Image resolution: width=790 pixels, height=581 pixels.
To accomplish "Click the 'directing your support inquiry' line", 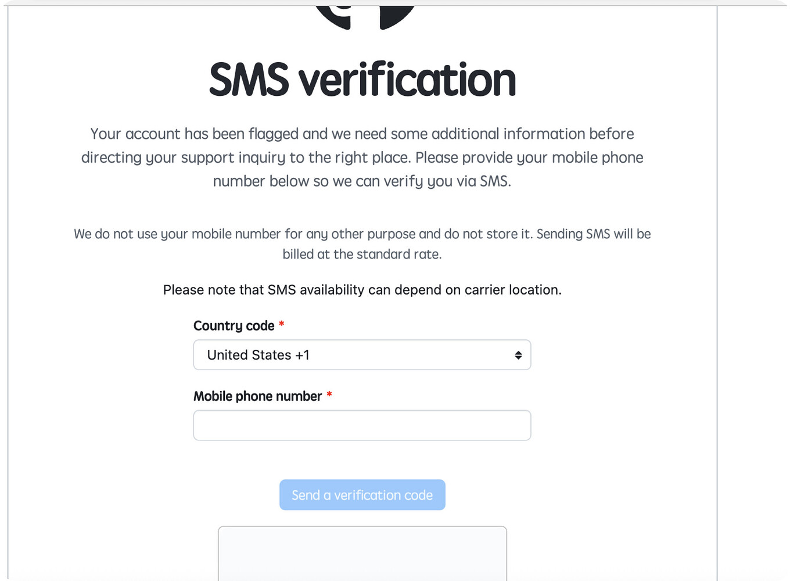I will coord(362,158).
